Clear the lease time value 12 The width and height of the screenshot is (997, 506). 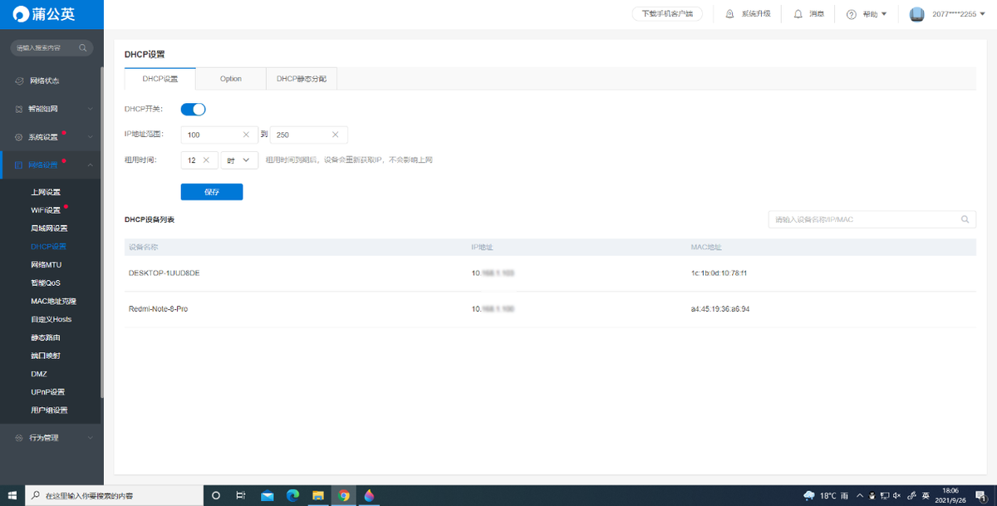tap(206, 160)
